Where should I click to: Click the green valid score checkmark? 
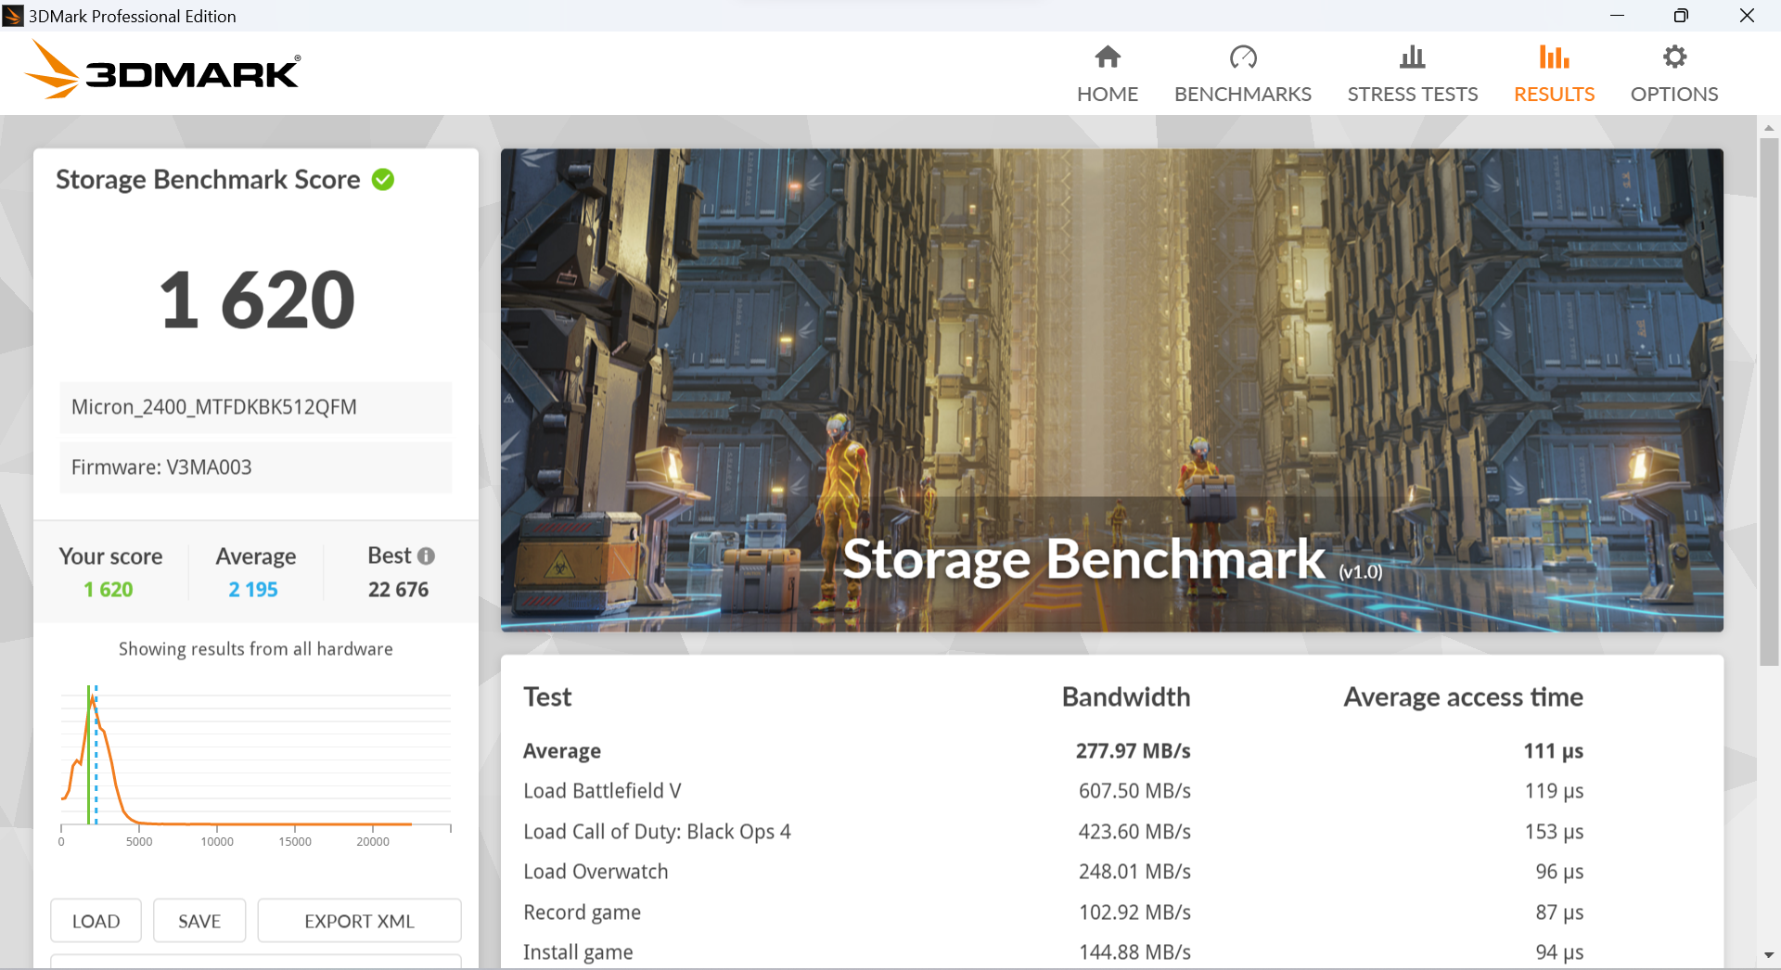pyautogui.click(x=383, y=180)
